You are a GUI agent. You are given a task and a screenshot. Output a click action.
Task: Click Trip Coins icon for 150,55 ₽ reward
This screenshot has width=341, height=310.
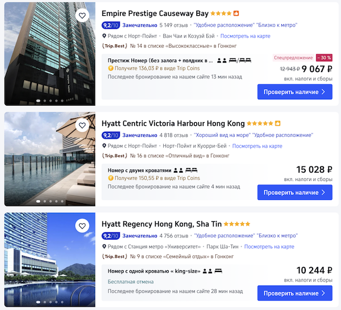(x=111, y=178)
